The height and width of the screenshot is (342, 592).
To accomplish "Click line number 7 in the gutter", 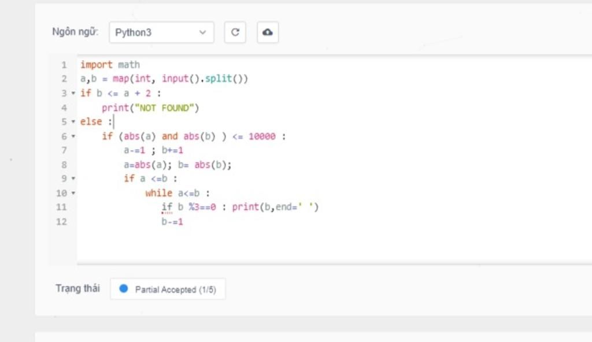I will point(64,150).
